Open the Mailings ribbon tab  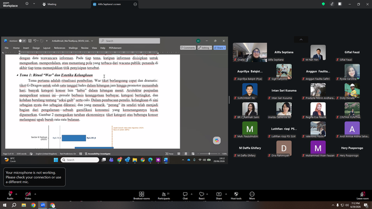coord(73,48)
